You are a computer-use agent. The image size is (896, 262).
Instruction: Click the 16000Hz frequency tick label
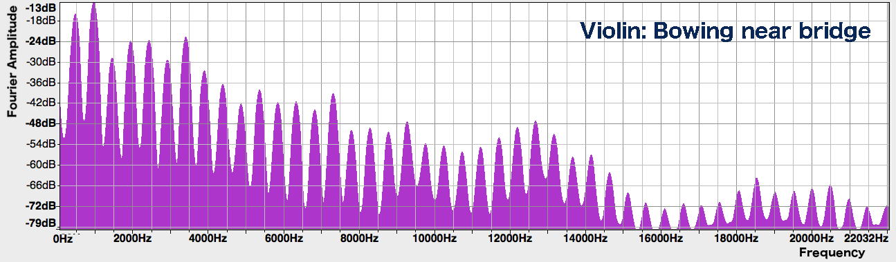(x=661, y=239)
